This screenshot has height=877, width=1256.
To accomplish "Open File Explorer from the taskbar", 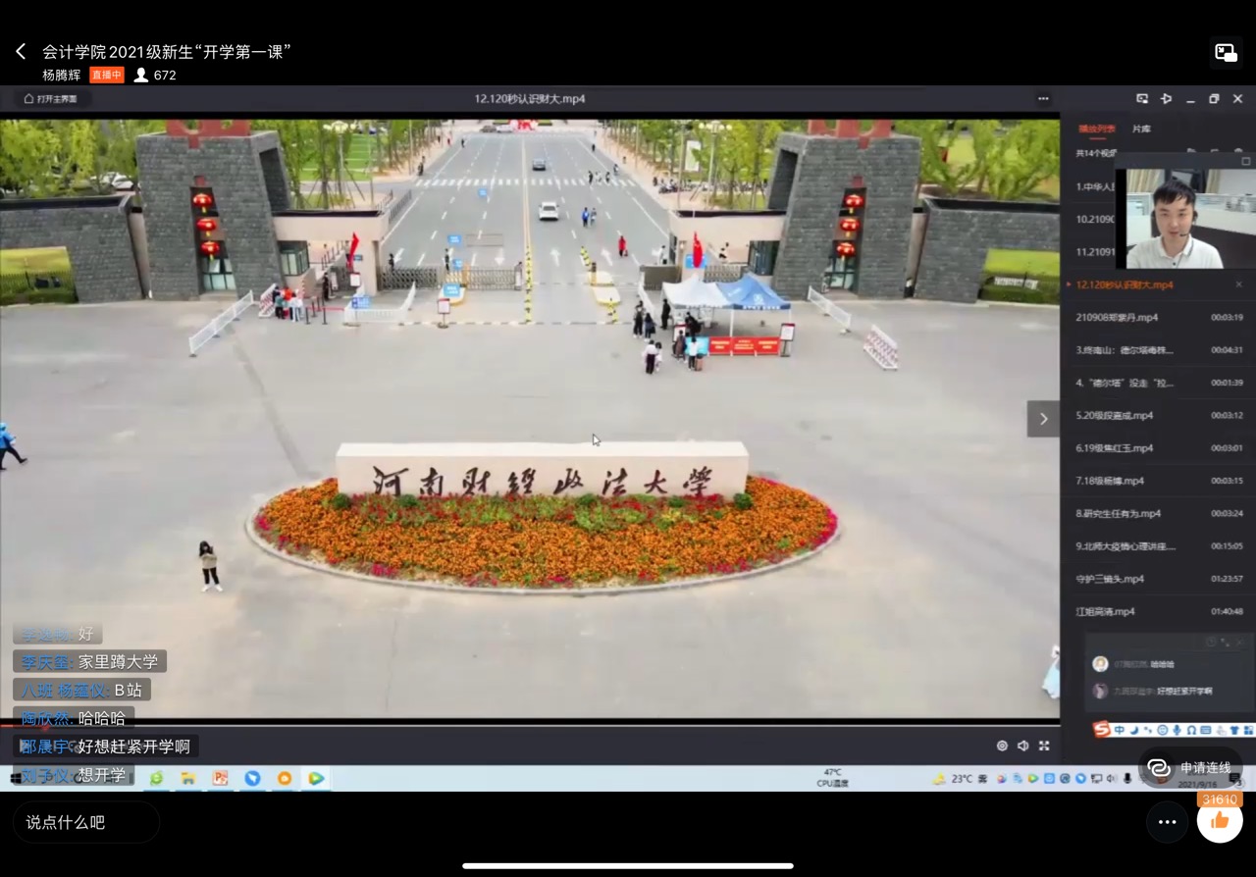I will (187, 778).
